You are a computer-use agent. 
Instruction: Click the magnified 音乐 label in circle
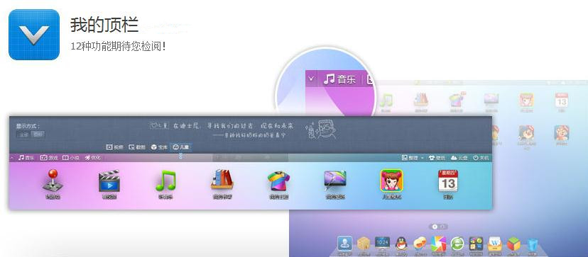pos(339,79)
